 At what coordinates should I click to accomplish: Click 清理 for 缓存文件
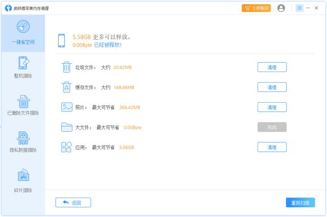coord(272,87)
